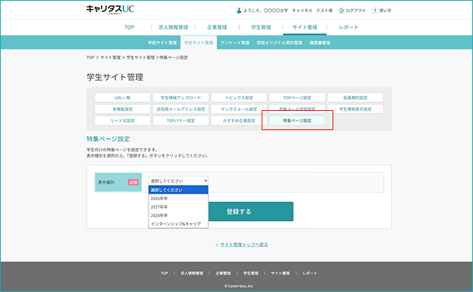Click footer レポート link
The image size is (473, 292).
(310, 274)
